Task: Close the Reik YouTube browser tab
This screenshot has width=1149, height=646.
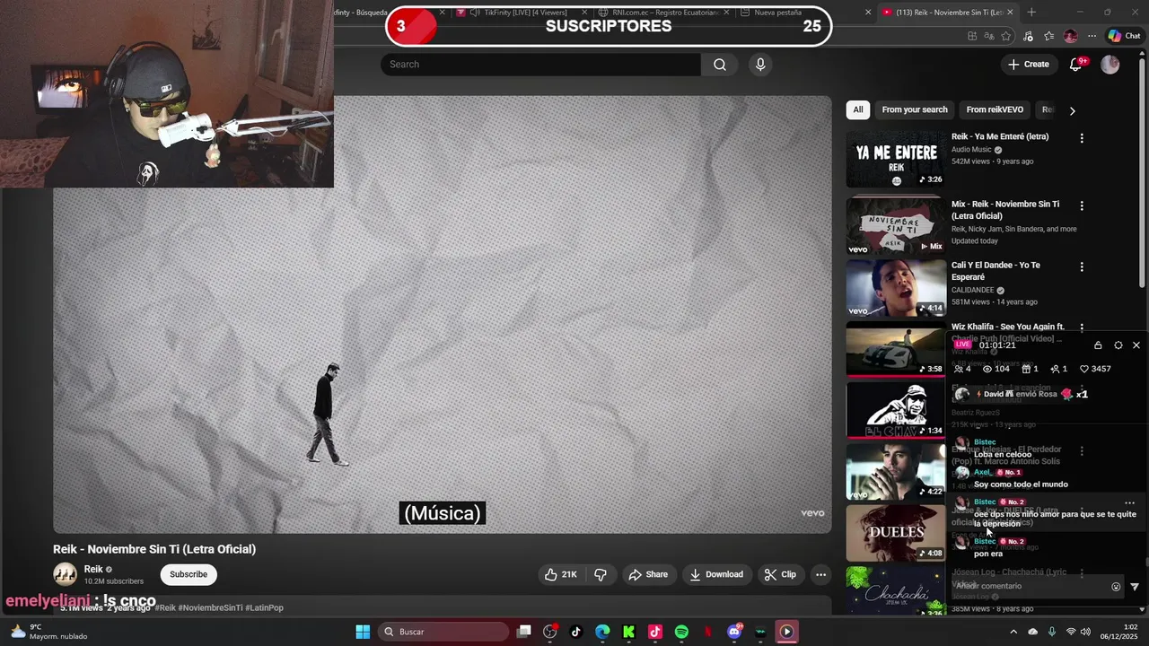Action: [1011, 13]
